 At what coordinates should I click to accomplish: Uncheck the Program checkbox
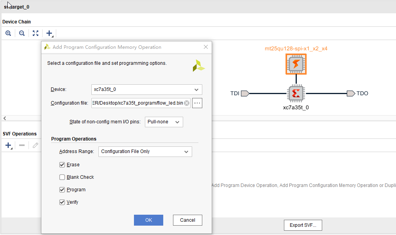click(62, 190)
